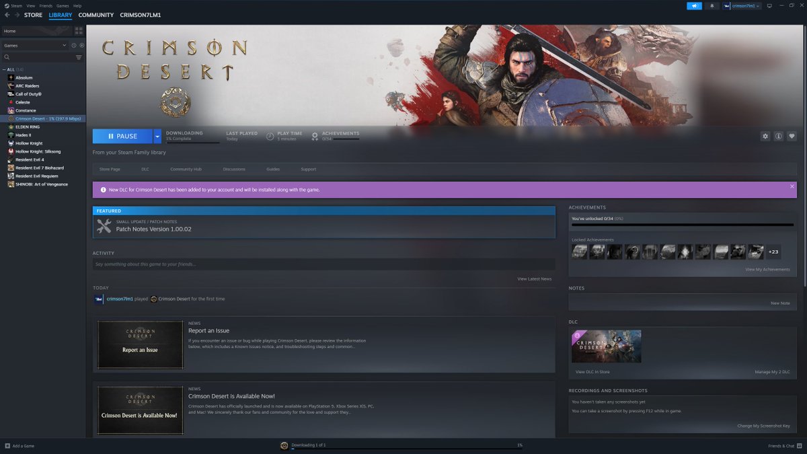Sort by recent activity clock icon
The image size is (807, 454).
click(74, 45)
